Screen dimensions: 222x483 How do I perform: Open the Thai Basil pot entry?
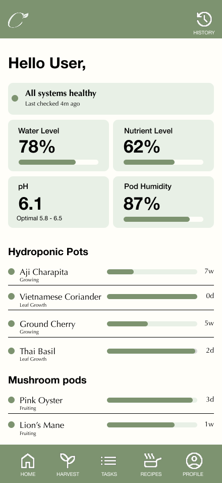[111, 354]
